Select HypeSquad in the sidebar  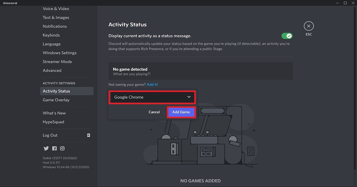53,122
